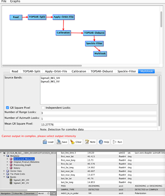Click the PASS ASCENDING value cell
Screen dimensions: 165x196
click(94, 186)
